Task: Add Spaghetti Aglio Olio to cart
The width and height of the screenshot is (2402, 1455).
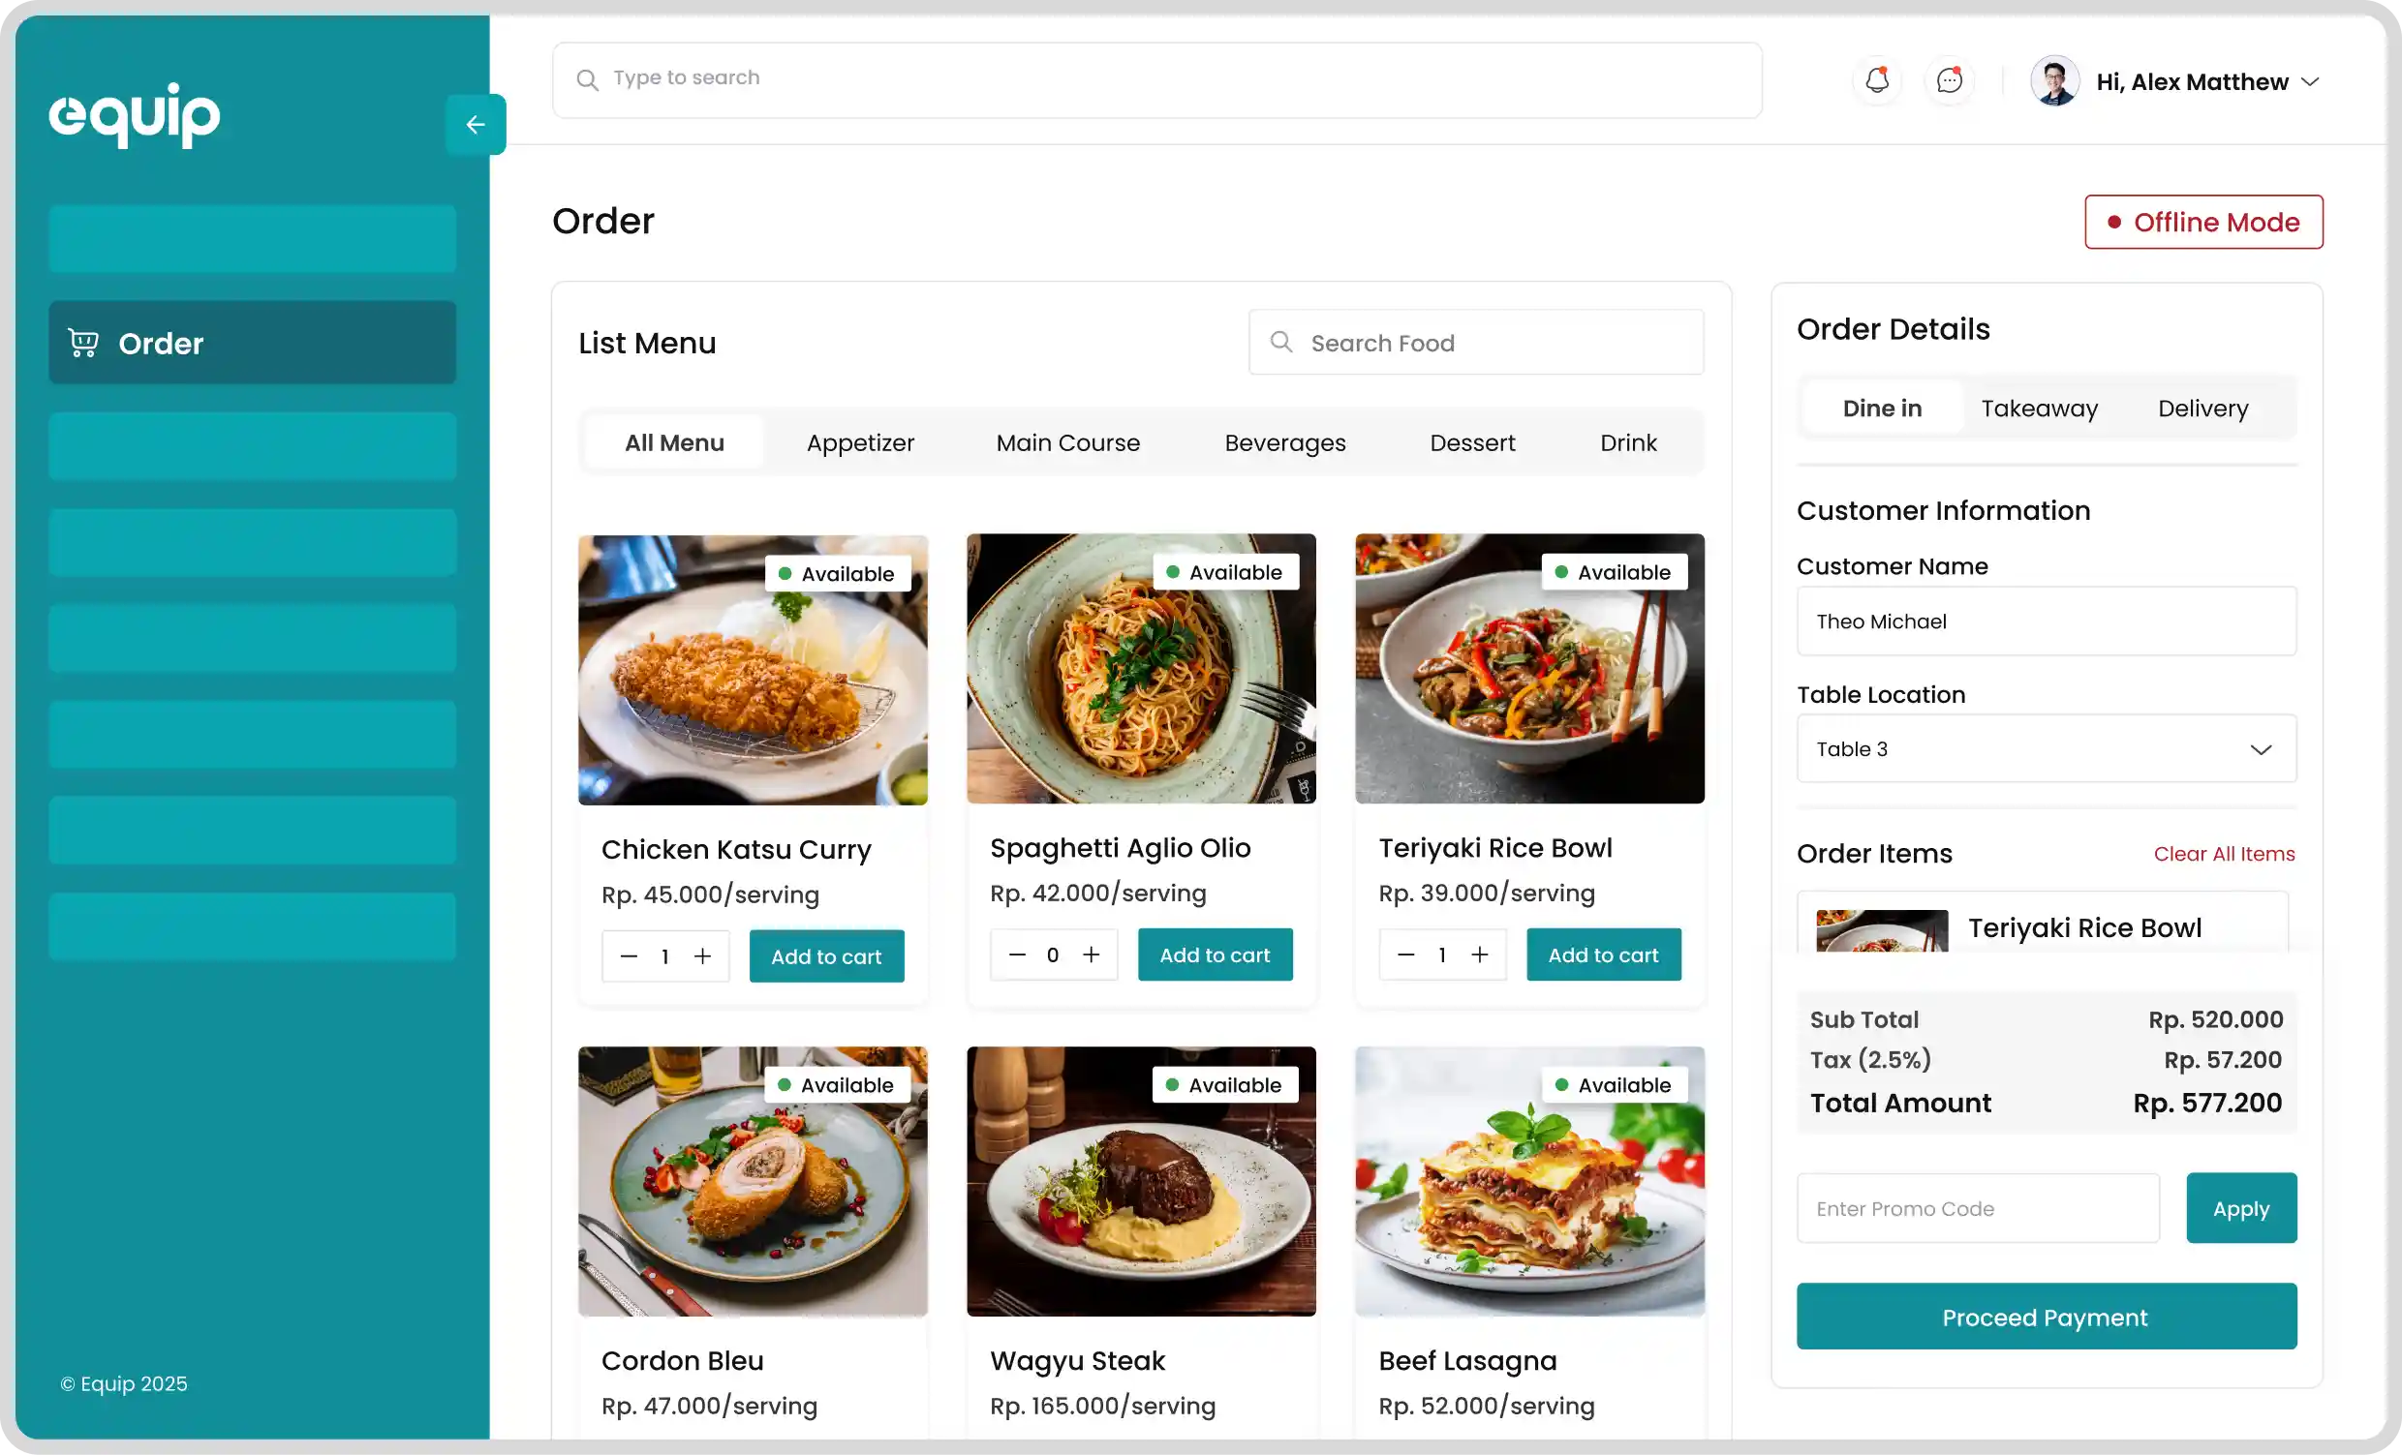Action: click(1214, 955)
